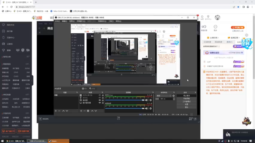Pop out the 控件 dock with its header icon

(x=195, y=92)
